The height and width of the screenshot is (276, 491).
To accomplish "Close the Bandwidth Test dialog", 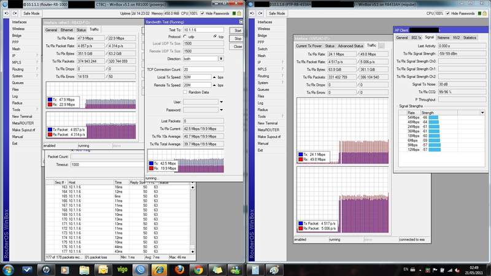I will 238,47.
